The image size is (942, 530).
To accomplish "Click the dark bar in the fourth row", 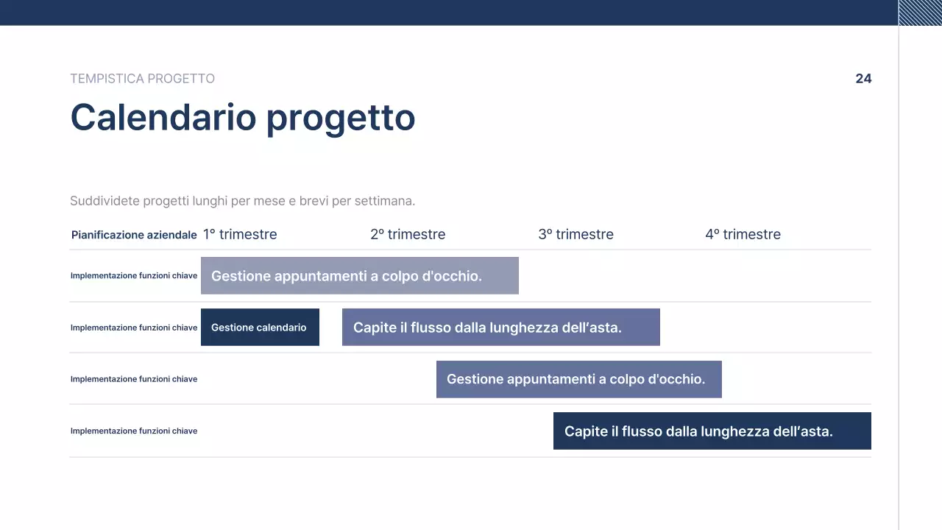I will pos(712,431).
